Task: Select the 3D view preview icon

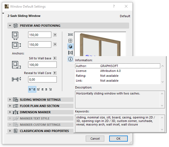Action: [70, 47]
